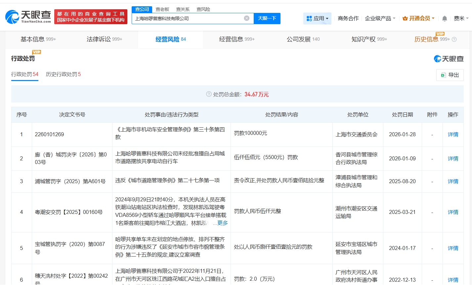The height and width of the screenshot is (285, 472).
Task: Switch to the 法律诉讼 tab
Action: point(104,39)
